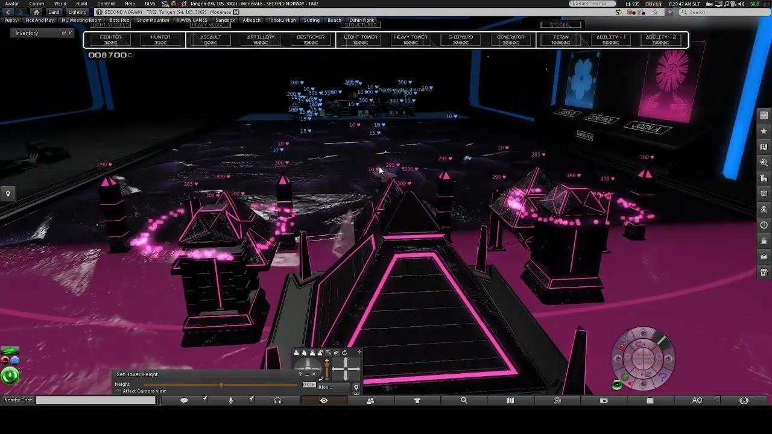772x434 pixels.
Task: Click the monitor icon in the status bar
Action: [718, 4]
